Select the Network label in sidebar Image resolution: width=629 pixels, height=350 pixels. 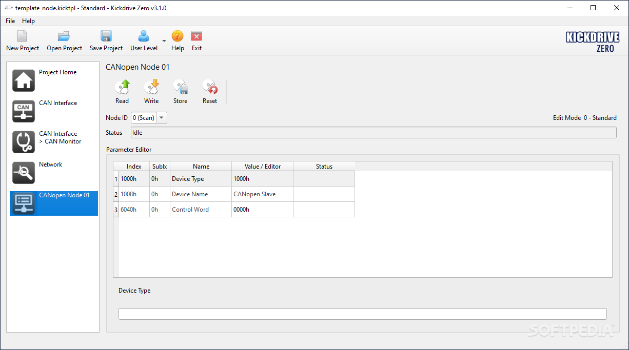(51, 164)
